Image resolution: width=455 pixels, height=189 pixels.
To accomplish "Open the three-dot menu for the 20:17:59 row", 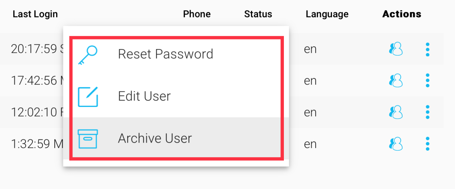I will click(x=428, y=49).
